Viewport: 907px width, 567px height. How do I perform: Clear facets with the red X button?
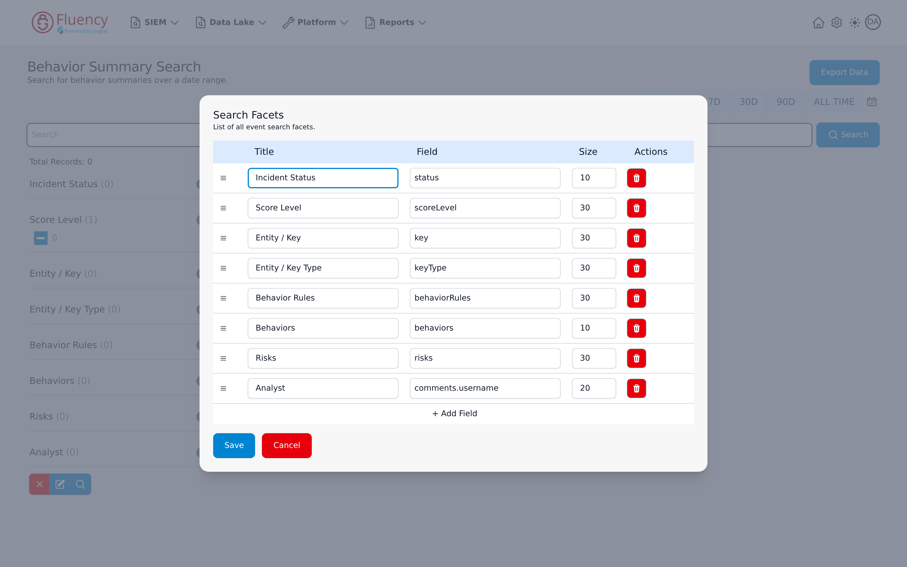point(39,484)
